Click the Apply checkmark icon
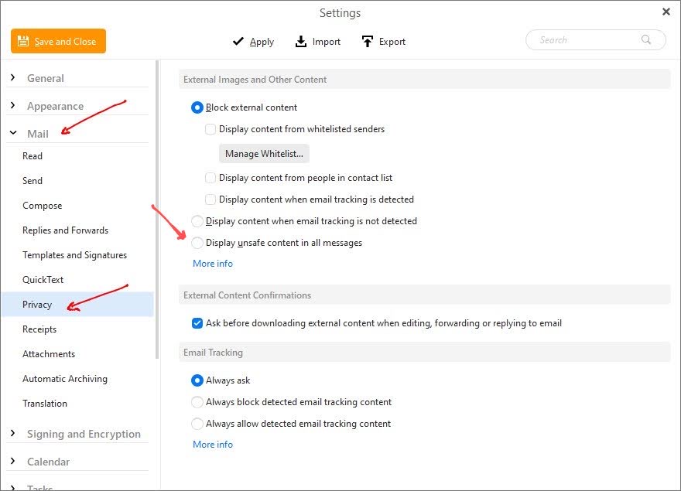The height and width of the screenshot is (491, 681). click(x=238, y=41)
